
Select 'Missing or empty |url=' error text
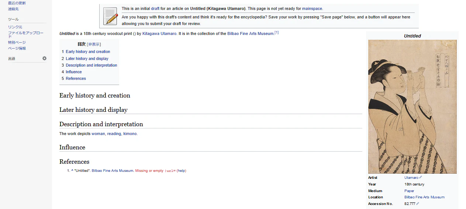(x=155, y=171)
